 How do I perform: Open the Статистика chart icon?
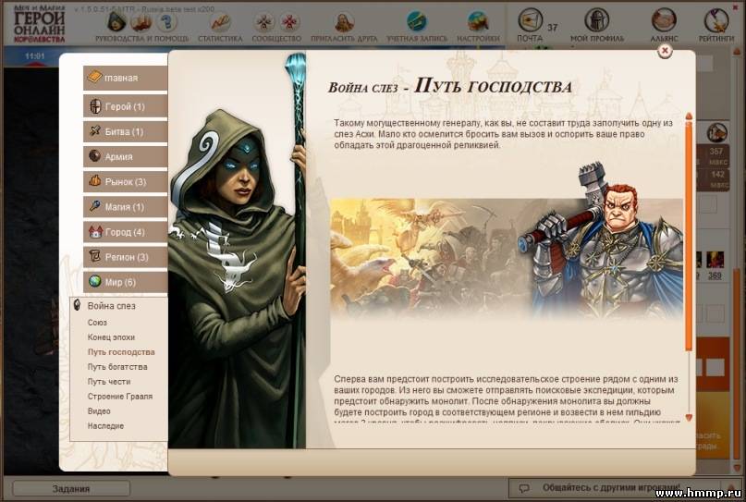click(220, 22)
